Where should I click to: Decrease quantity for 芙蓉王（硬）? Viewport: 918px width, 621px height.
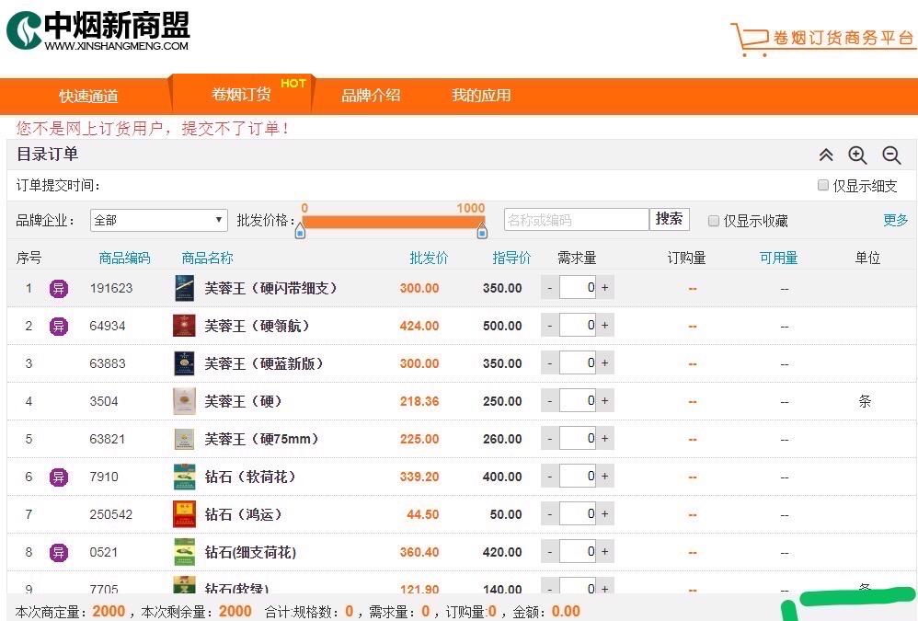(550, 400)
